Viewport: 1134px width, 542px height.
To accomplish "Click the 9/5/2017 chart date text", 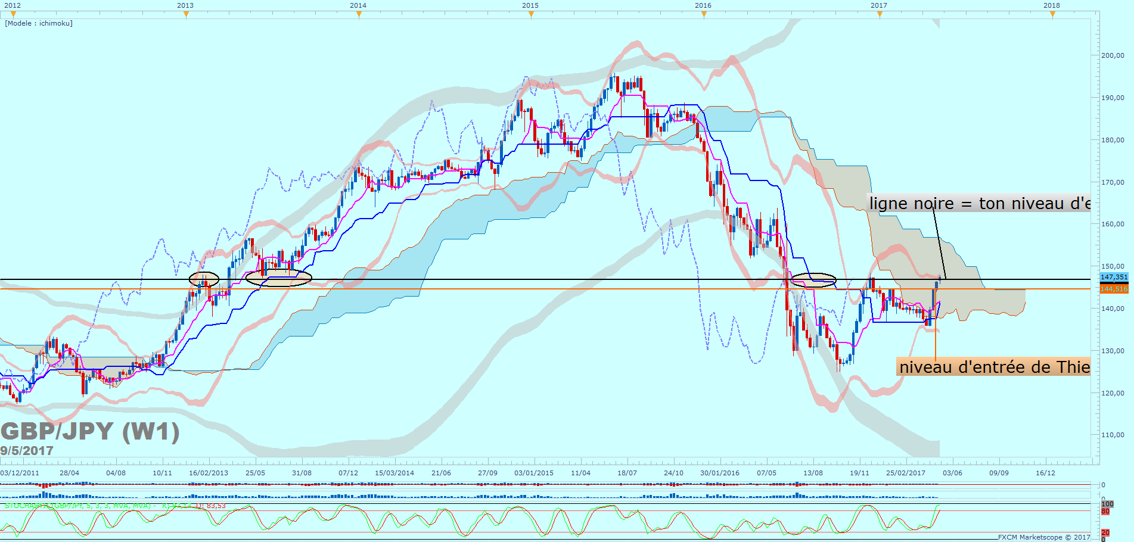I will click(x=27, y=451).
